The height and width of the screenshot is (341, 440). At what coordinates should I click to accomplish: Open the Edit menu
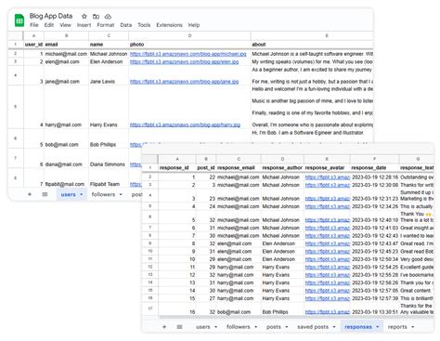pyautogui.click(x=49, y=25)
